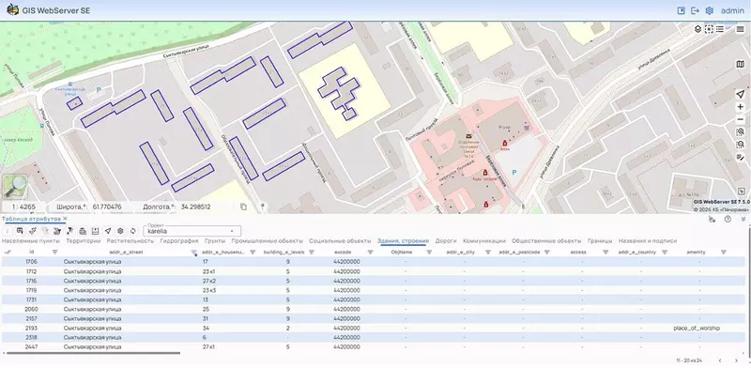
Task: Click the place_of_worship amenity cell
Action: coord(696,329)
